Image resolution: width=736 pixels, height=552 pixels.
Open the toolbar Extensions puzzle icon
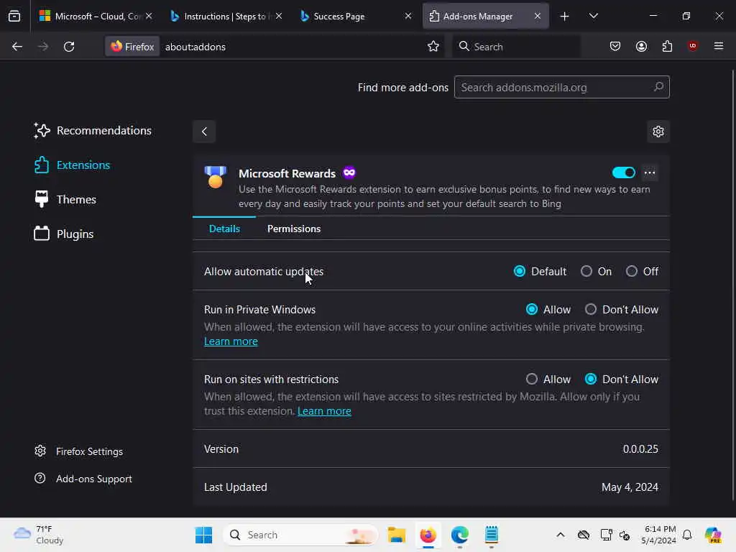667,47
